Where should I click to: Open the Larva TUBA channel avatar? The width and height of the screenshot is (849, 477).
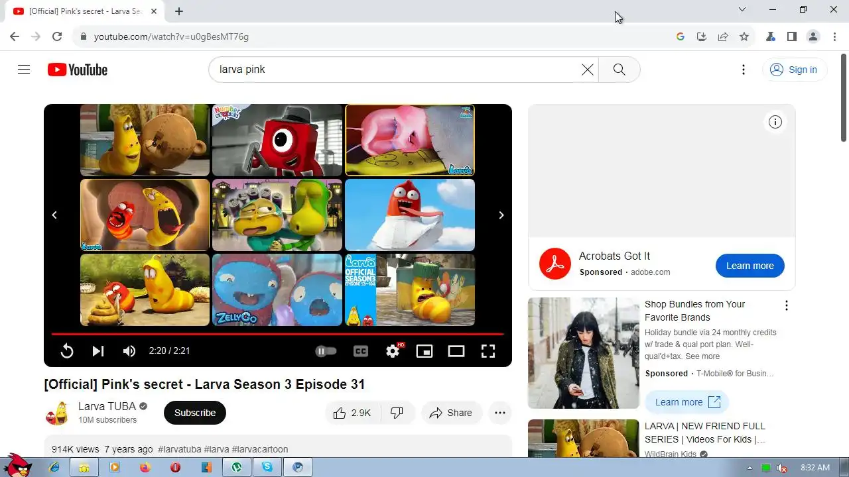point(57,413)
